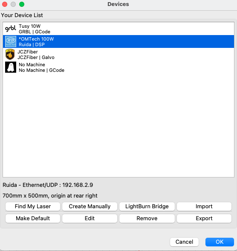The height and width of the screenshot is (251, 237).
Task: Click the Ruida RD icon for OMTech 100W
Action: click(x=11, y=41)
